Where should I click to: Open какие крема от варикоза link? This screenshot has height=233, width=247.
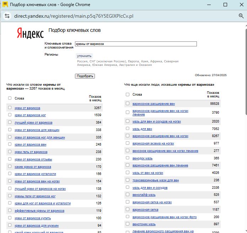point(33,167)
